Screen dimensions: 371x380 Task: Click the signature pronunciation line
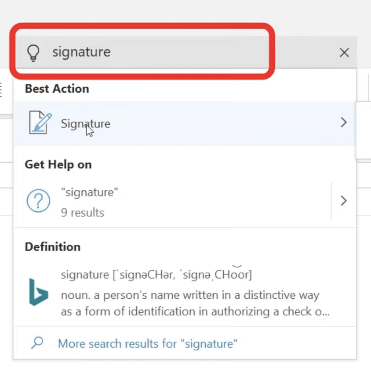click(156, 274)
